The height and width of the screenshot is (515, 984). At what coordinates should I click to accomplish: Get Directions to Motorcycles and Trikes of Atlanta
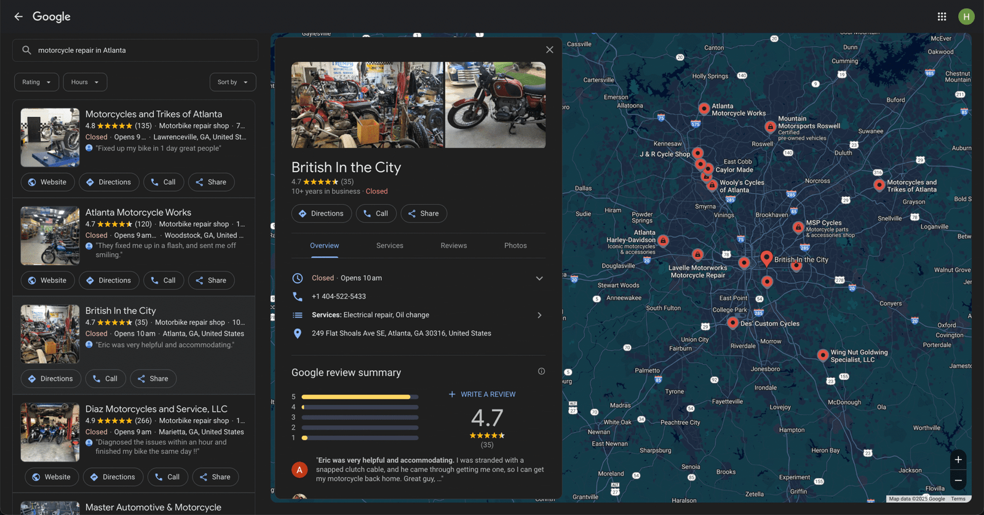pyautogui.click(x=109, y=182)
